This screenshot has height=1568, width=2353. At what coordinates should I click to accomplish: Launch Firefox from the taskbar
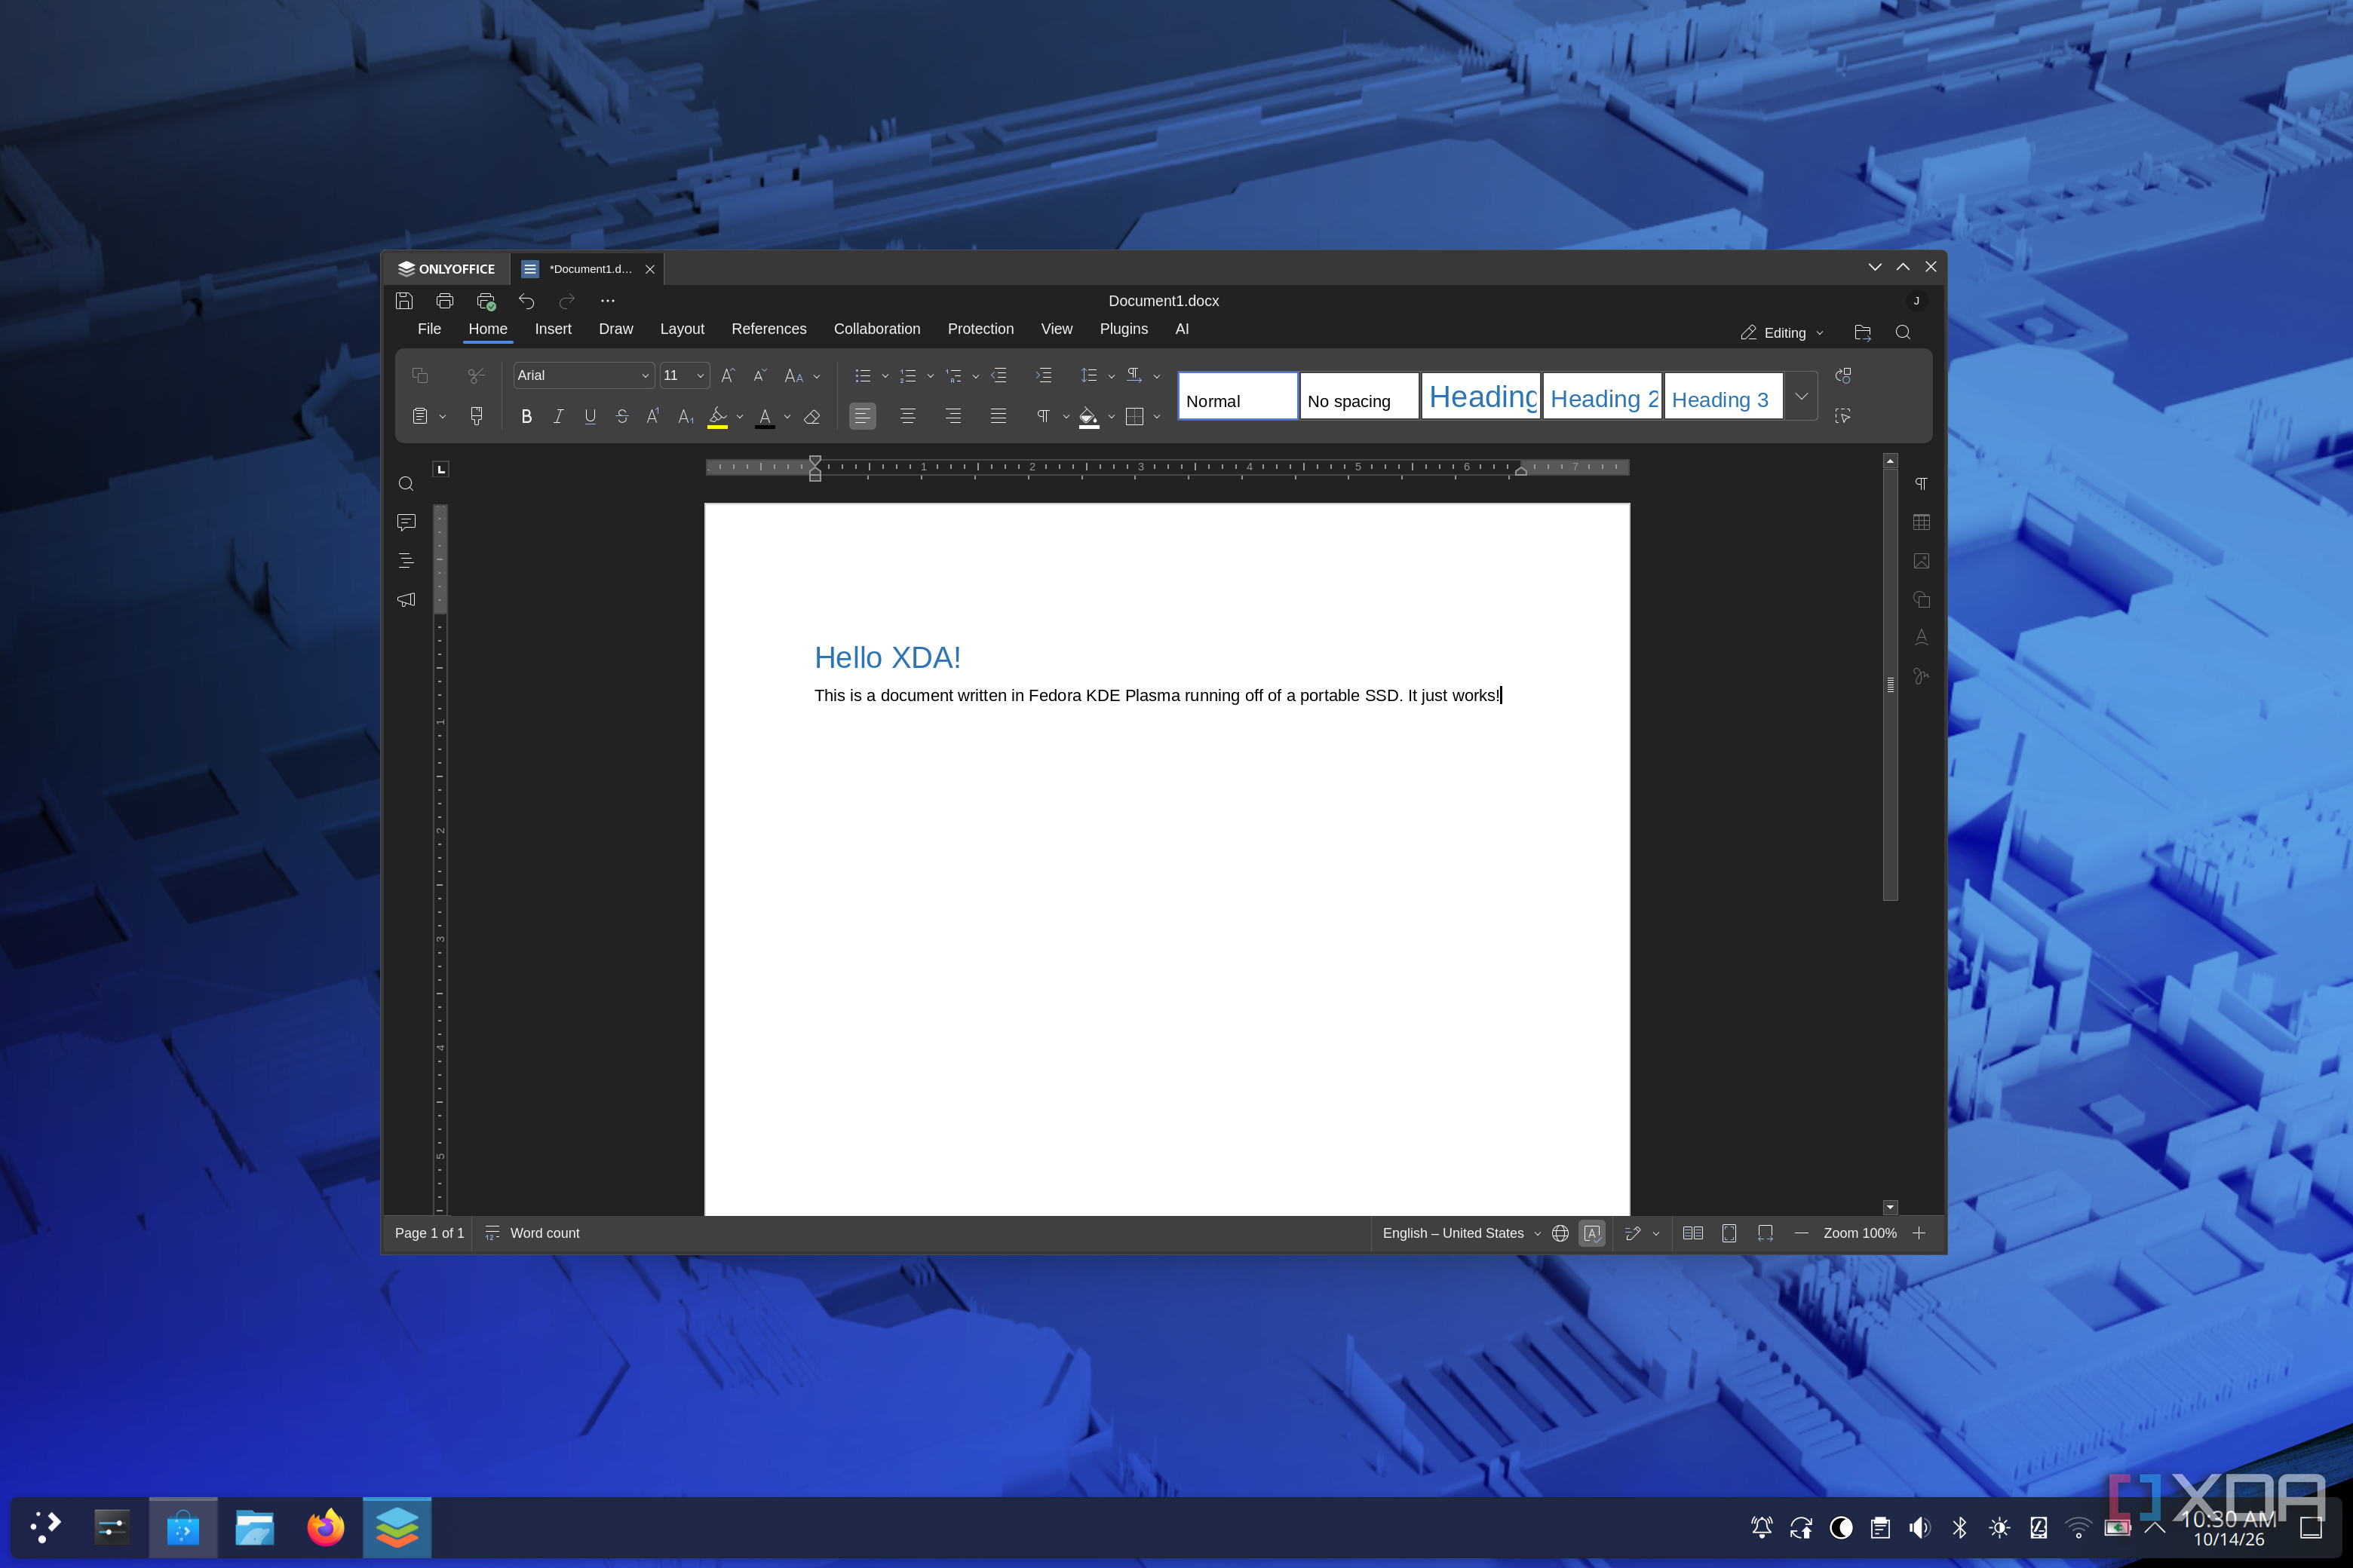(x=325, y=1528)
